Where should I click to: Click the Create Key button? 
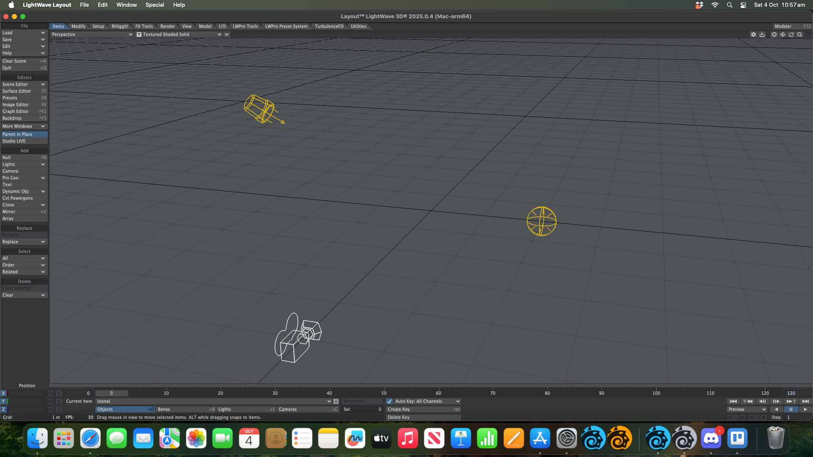coord(423,409)
